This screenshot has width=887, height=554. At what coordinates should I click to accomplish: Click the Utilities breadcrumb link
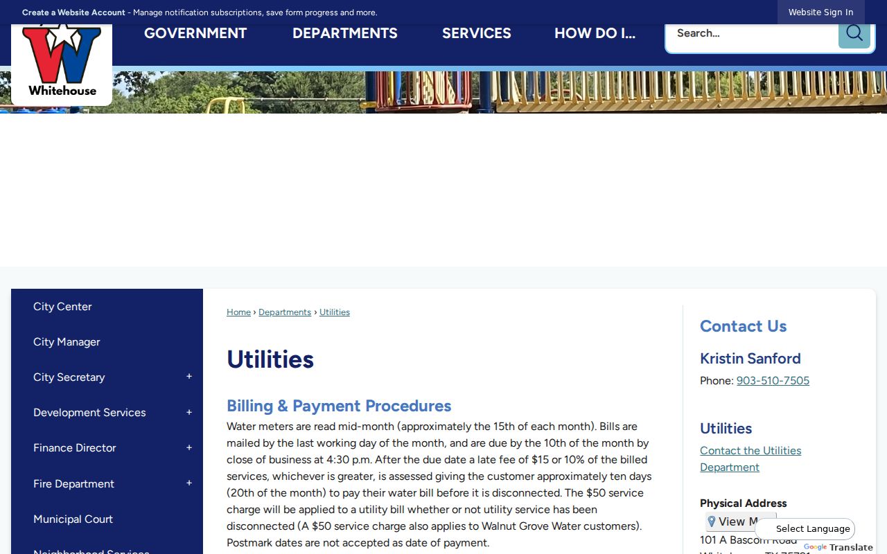tap(335, 312)
